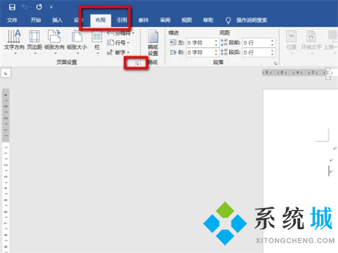Switch to the 邮件 tab
This screenshot has height=253, width=338.
pyautogui.click(x=144, y=20)
